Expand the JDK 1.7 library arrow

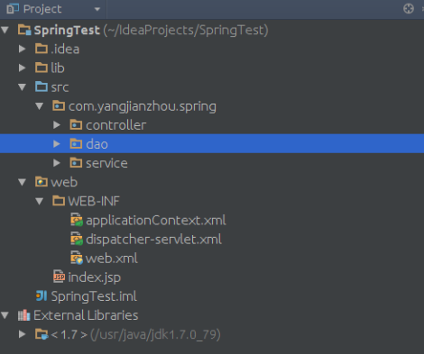(22, 334)
